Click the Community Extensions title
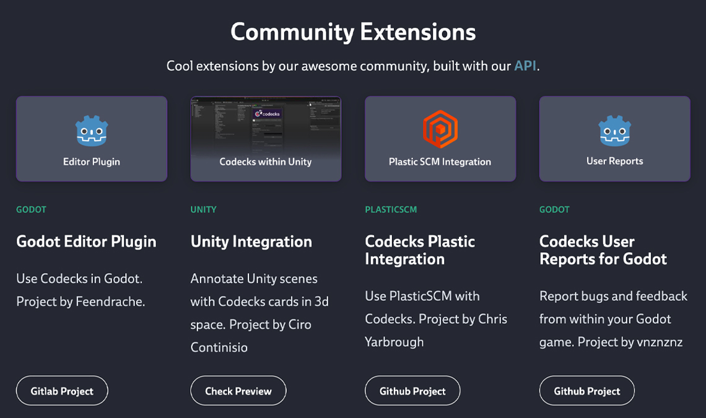706x418 pixels. click(353, 32)
